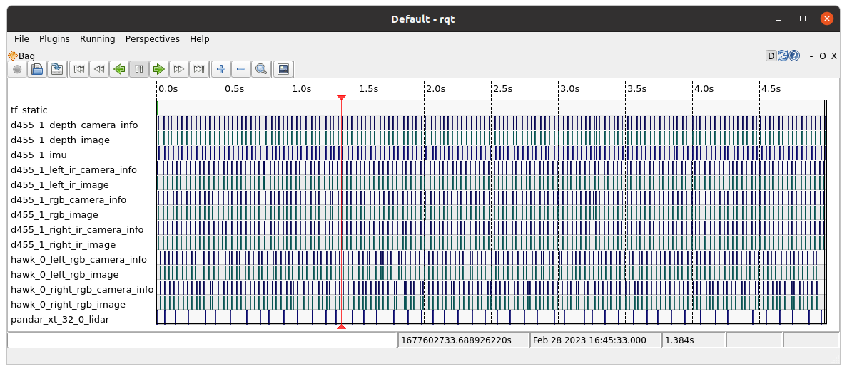Viewport: 847px width, 371px height.
Task: Open the Plugins menu
Action: pos(54,39)
